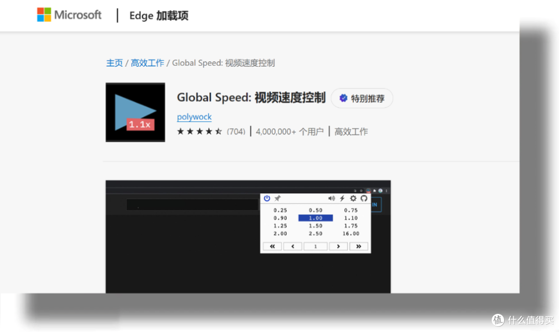Visit the project's GitHub via the icon
Screen dimensions: 559x332
(x=364, y=198)
